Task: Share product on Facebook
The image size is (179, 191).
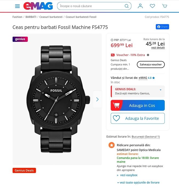Action: coord(162,27)
